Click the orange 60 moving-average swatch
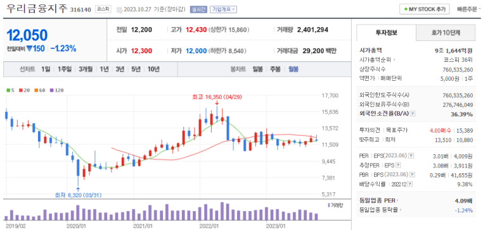Screen dimensions: 490x230 click(36, 91)
